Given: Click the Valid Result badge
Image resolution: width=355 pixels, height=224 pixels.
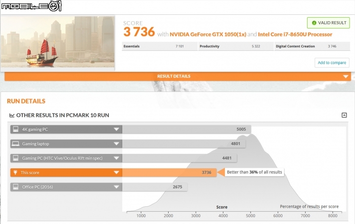Looking at the screenshot, I should tap(328, 23).
